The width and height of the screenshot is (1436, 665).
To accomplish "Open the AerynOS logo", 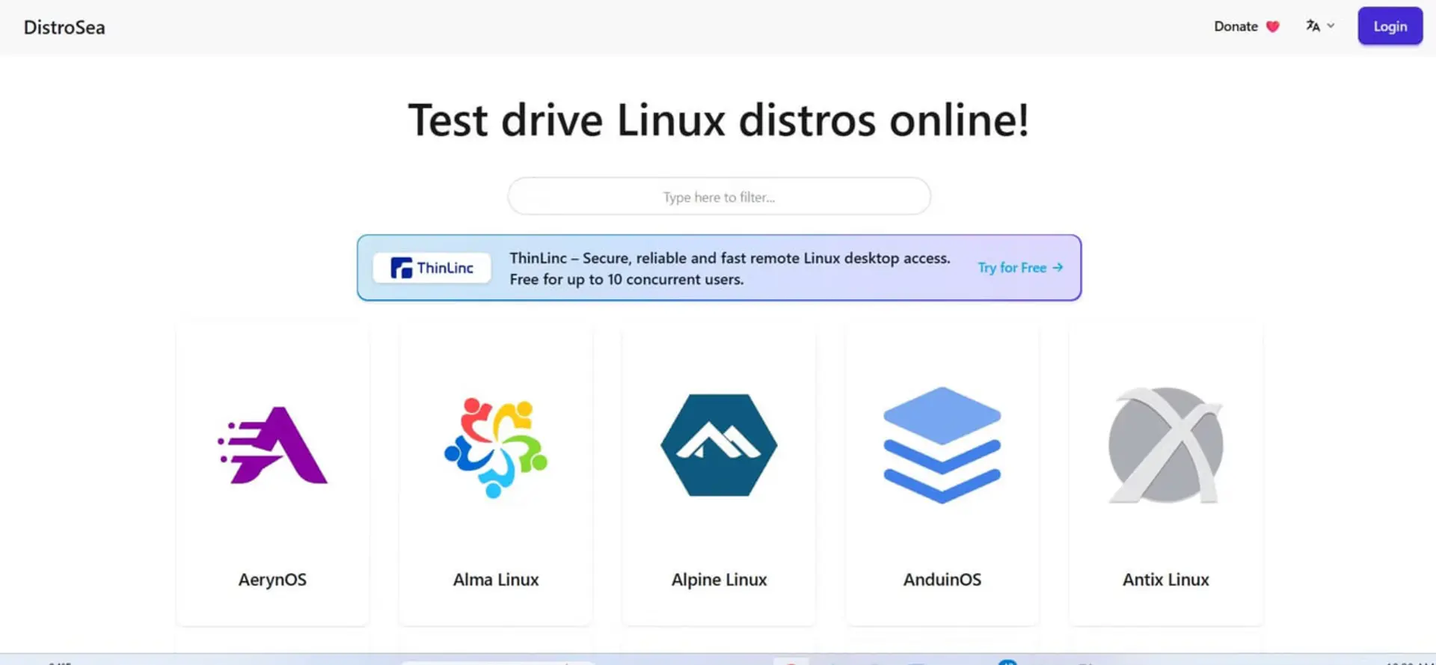I will pyautogui.click(x=272, y=445).
